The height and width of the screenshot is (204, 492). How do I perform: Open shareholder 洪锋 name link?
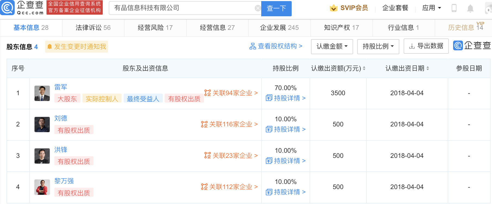click(x=61, y=150)
